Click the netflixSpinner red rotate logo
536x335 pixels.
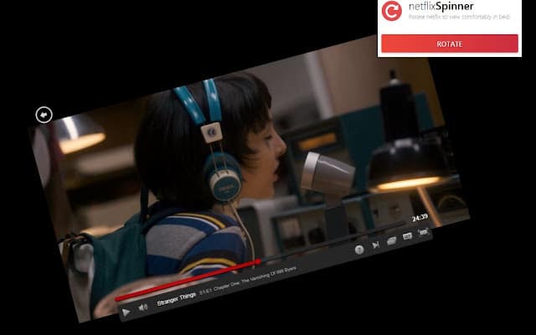[x=392, y=11]
